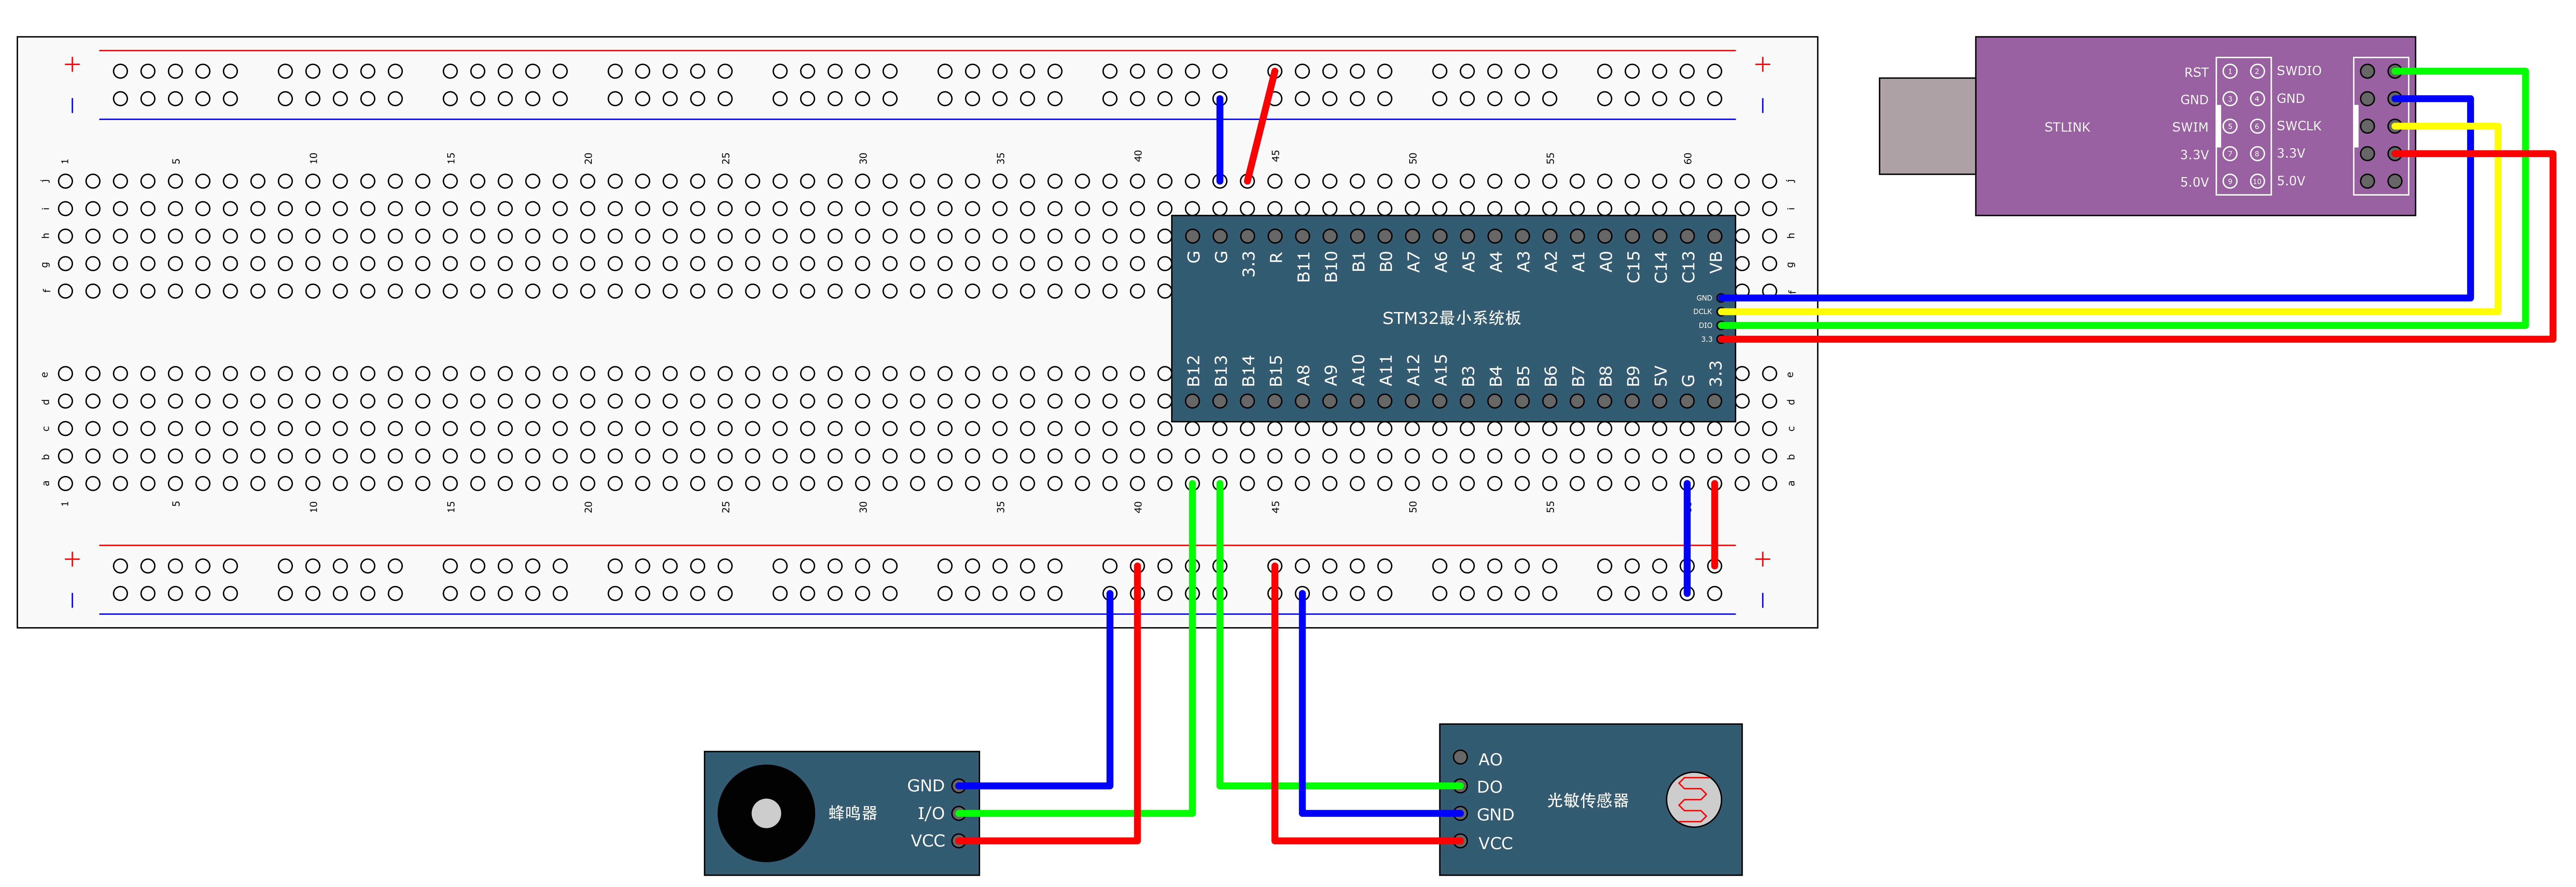This screenshot has height=887, width=2576.
Task: Click the buzzer module's I/O pin
Action: pos(959,813)
